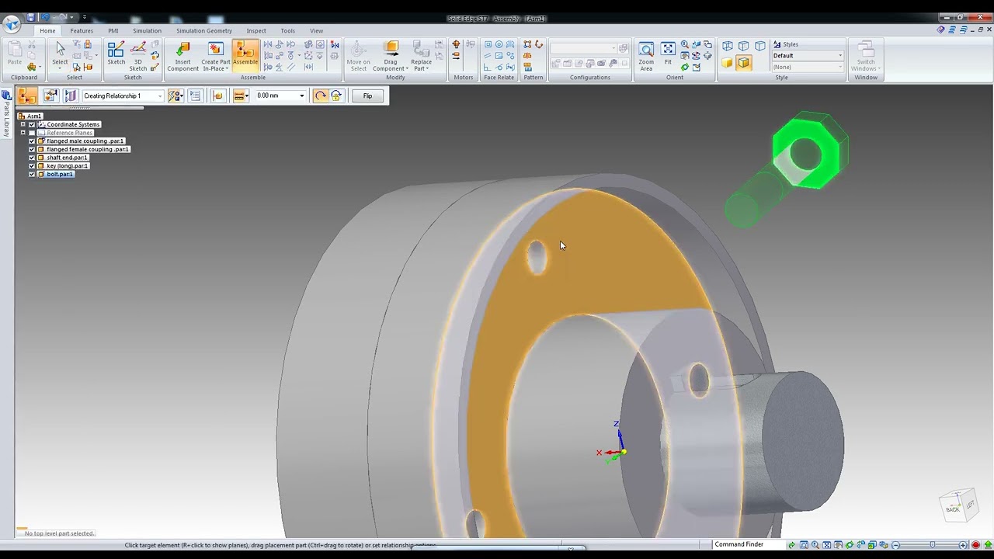Click the Motors group top icon

(x=456, y=45)
